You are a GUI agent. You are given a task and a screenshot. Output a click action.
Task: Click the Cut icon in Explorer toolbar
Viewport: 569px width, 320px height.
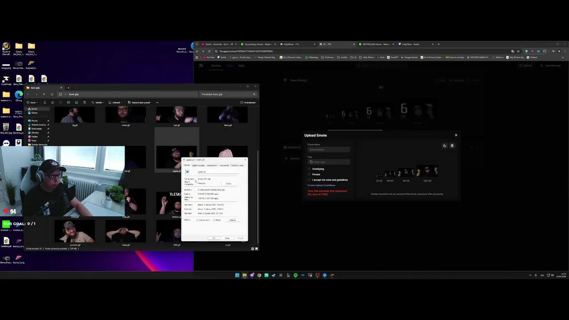44,102
